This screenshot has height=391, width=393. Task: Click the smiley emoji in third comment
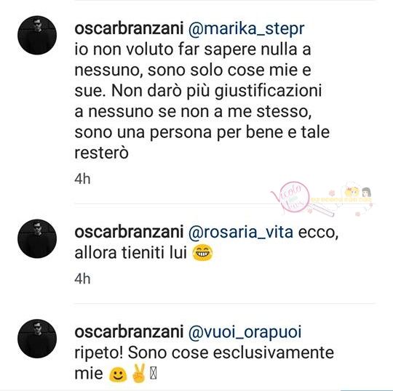coord(118,374)
